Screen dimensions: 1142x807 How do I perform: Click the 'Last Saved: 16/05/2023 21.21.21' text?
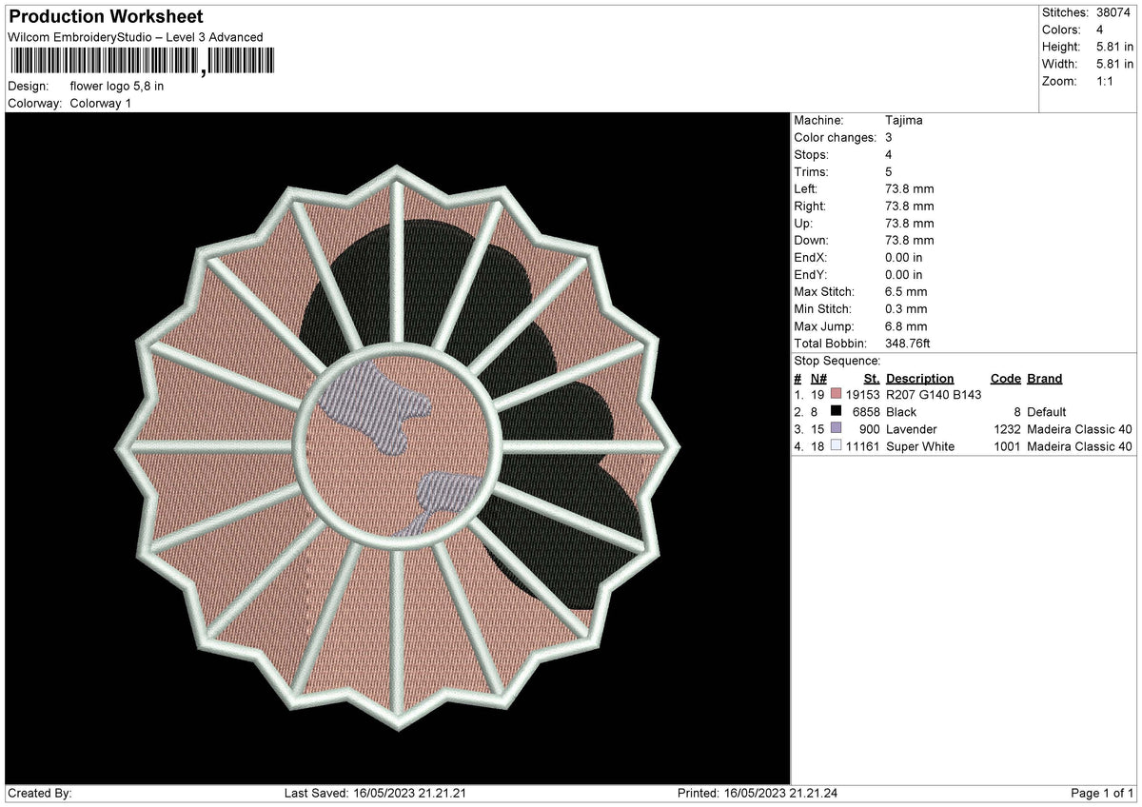[375, 793]
